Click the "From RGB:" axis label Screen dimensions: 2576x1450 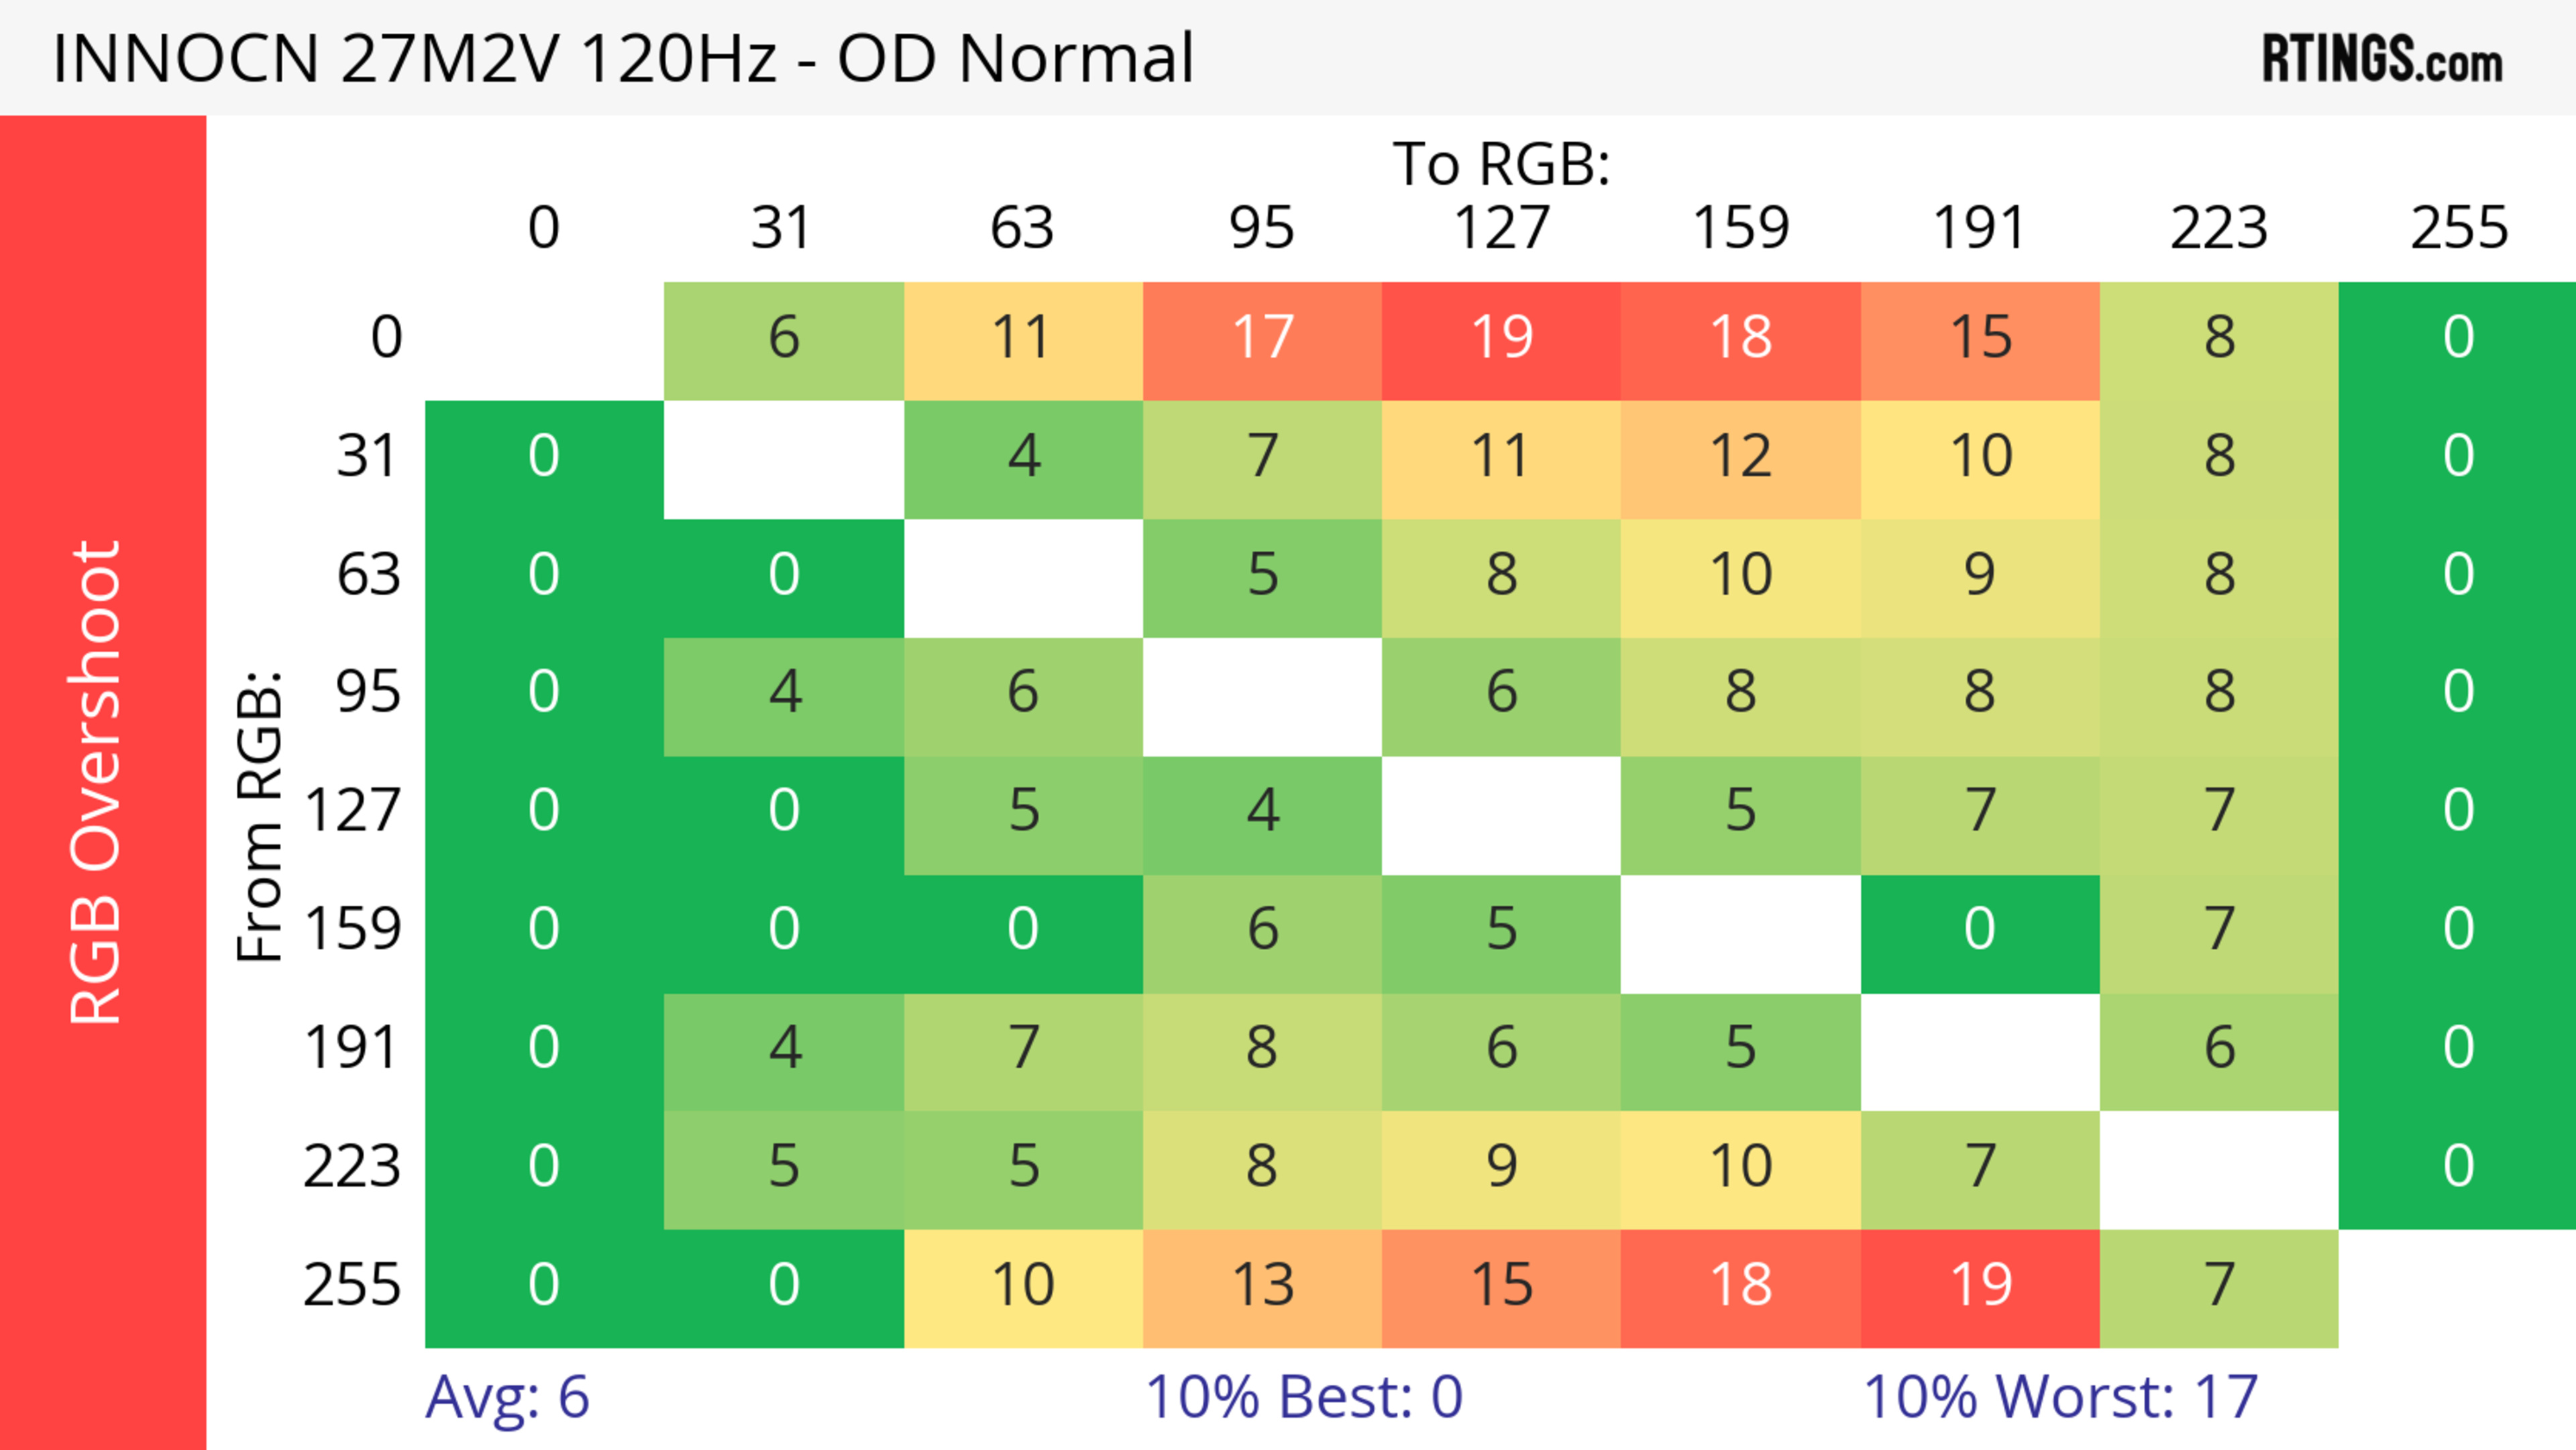[x=260, y=816]
